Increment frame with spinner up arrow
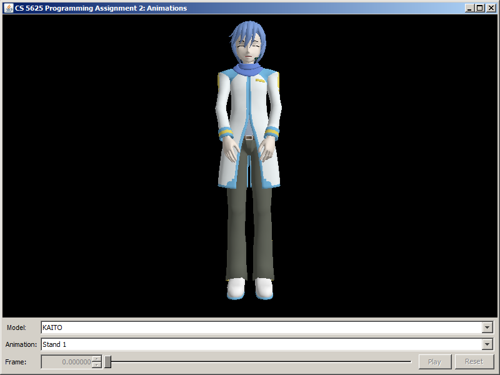 pos(96,359)
